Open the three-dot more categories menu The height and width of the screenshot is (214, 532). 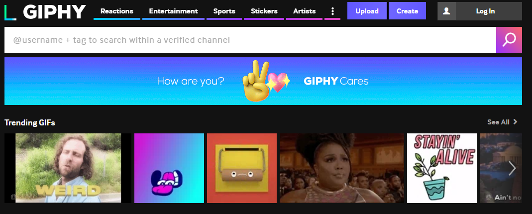(x=332, y=11)
